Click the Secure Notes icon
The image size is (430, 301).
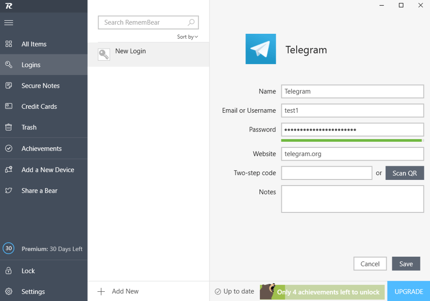[x=8, y=86]
